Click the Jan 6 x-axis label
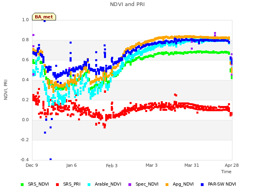This screenshot has width=256, height=192. click(71, 165)
